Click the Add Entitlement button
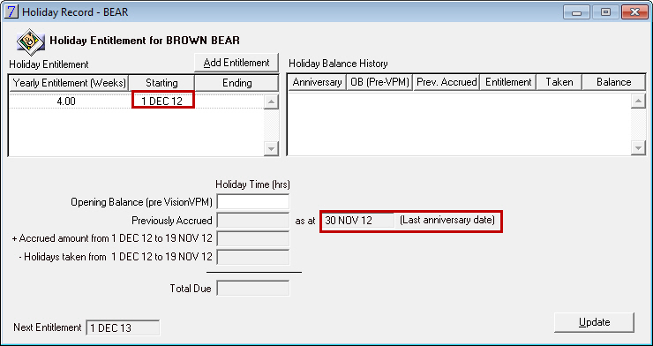Screen dimensions: 653x346 pos(236,63)
